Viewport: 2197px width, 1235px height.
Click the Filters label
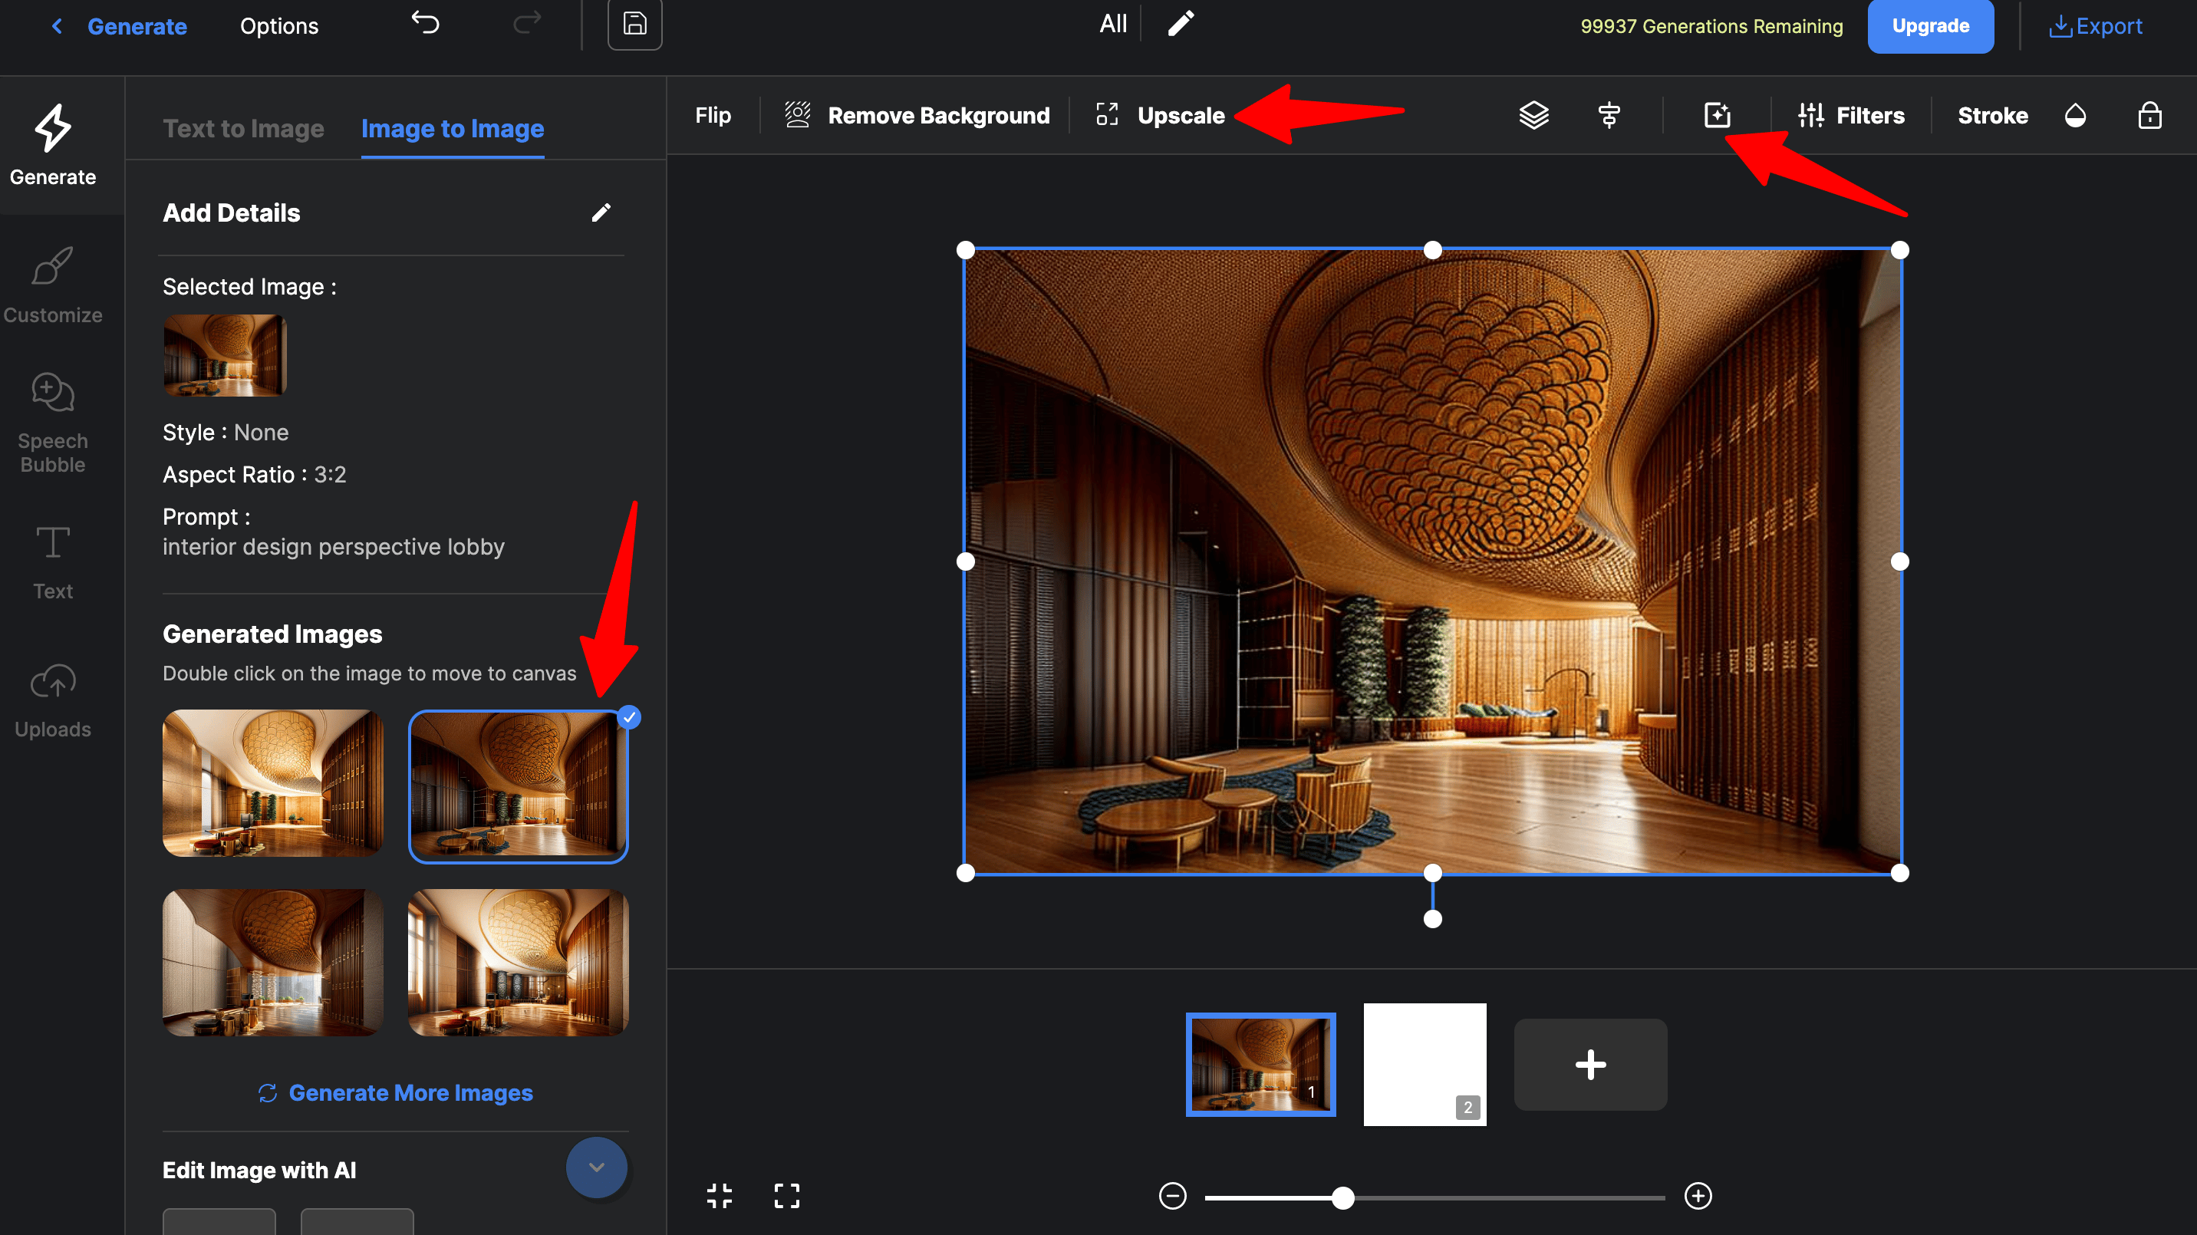[1869, 115]
